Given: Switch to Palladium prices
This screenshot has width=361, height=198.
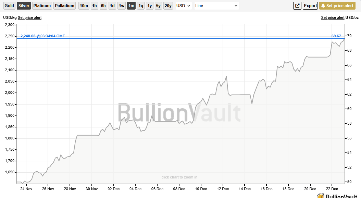Looking at the screenshot, I should point(65,6).
